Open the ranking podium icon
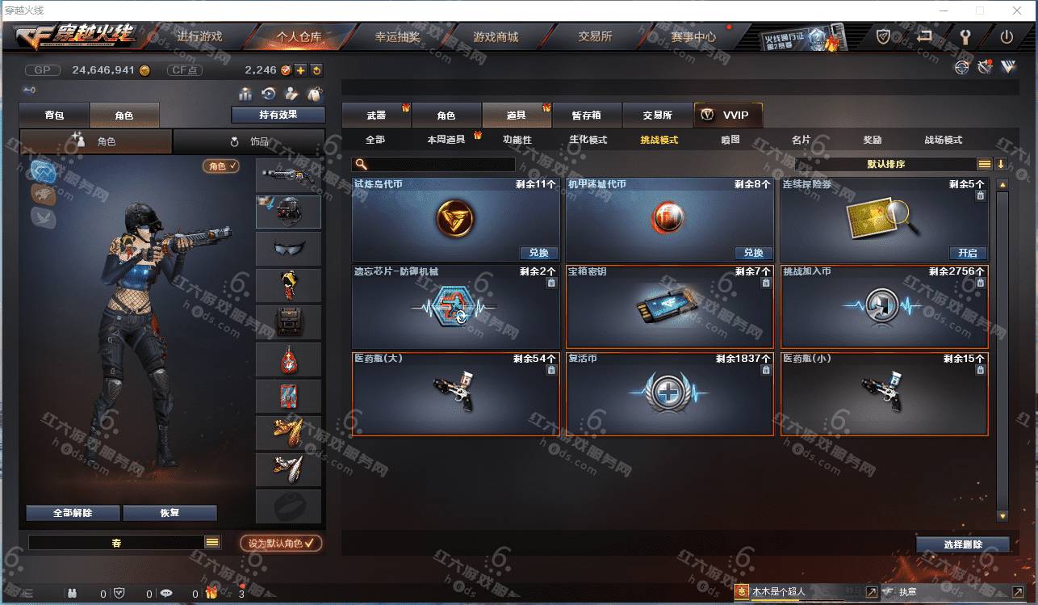This screenshot has width=1038, height=605. 245,94
